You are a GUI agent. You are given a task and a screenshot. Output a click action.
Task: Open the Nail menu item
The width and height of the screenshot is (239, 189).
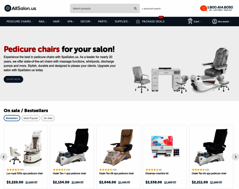pyautogui.click(x=43, y=21)
